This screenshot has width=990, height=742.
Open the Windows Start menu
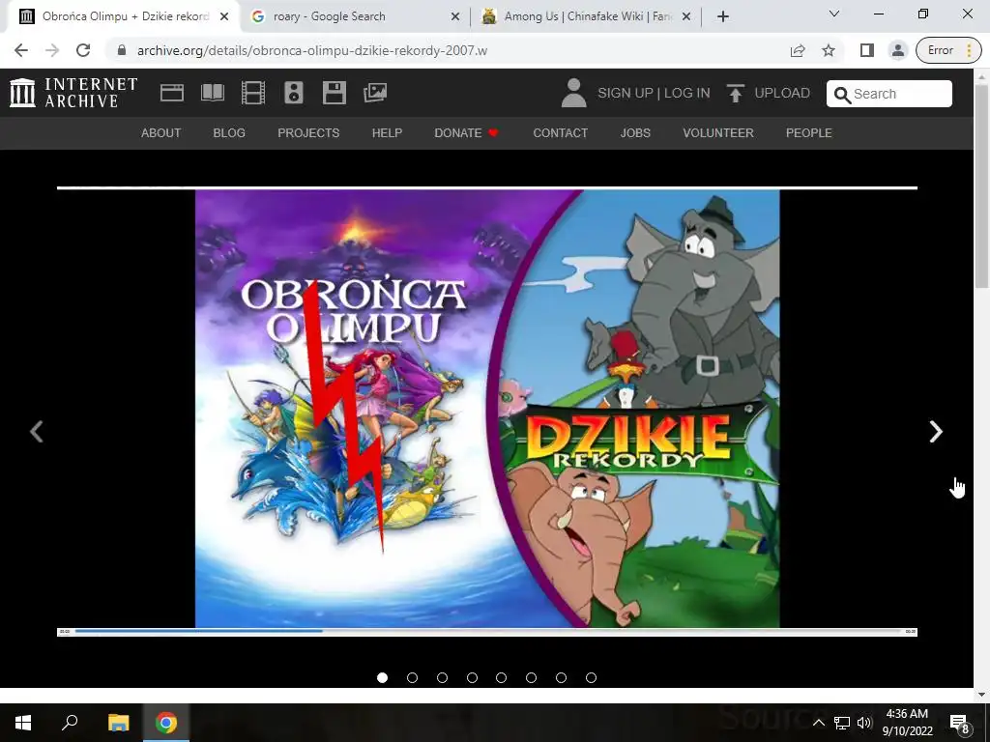[23, 723]
